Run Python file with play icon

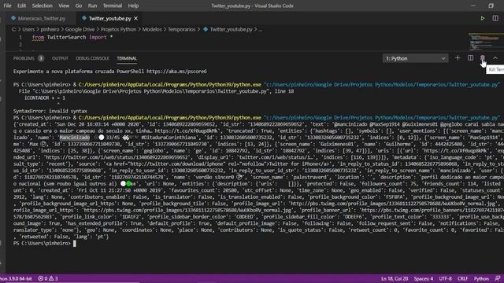[483, 19]
